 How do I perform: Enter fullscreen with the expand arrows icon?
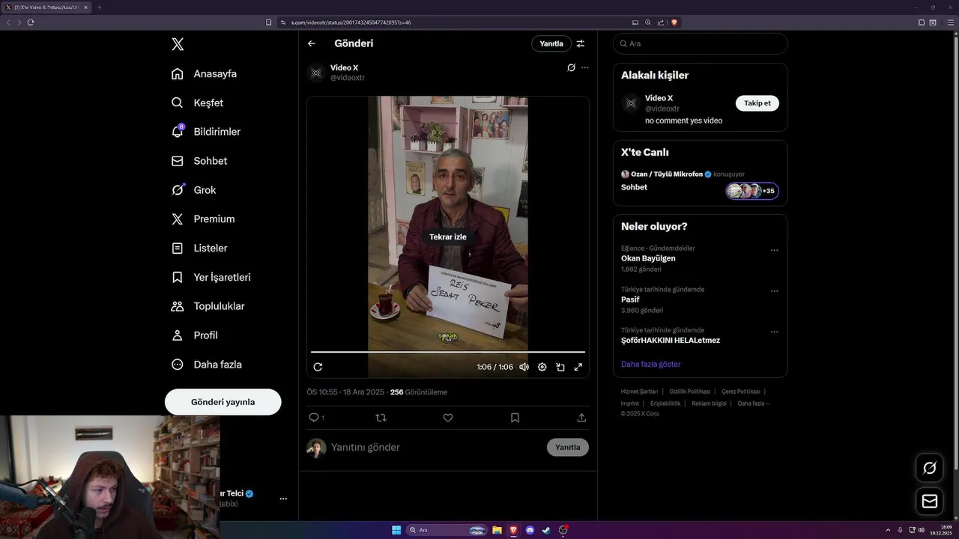[578, 367]
